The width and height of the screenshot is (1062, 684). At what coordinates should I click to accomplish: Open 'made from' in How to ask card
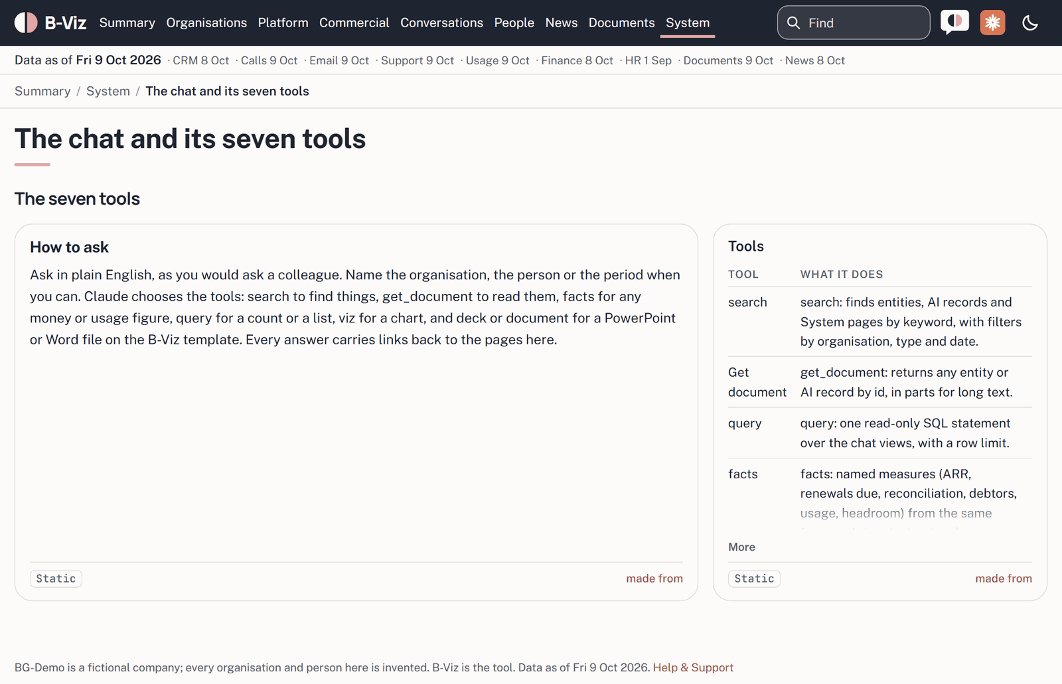coord(654,579)
